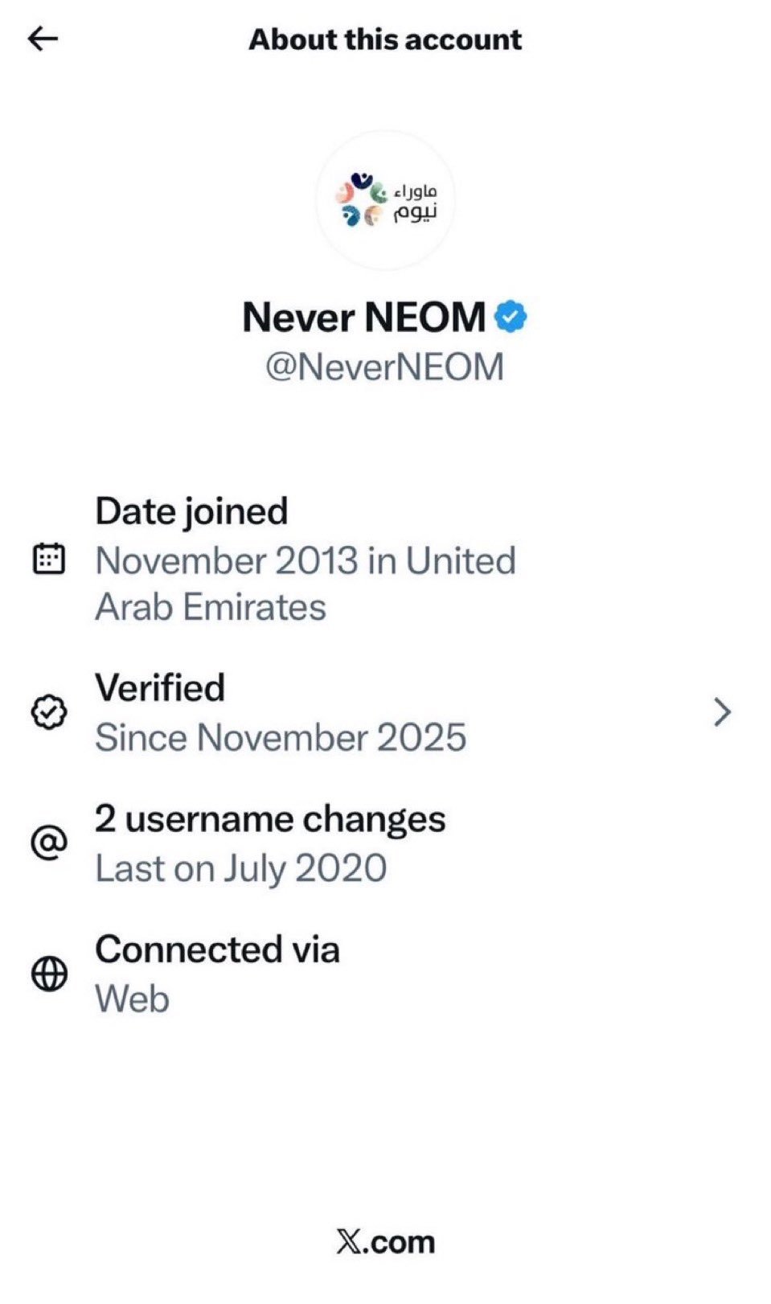The width and height of the screenshot is (771, 1304).
Task: Tap the Web connection value
Action: tap(133, 999)
